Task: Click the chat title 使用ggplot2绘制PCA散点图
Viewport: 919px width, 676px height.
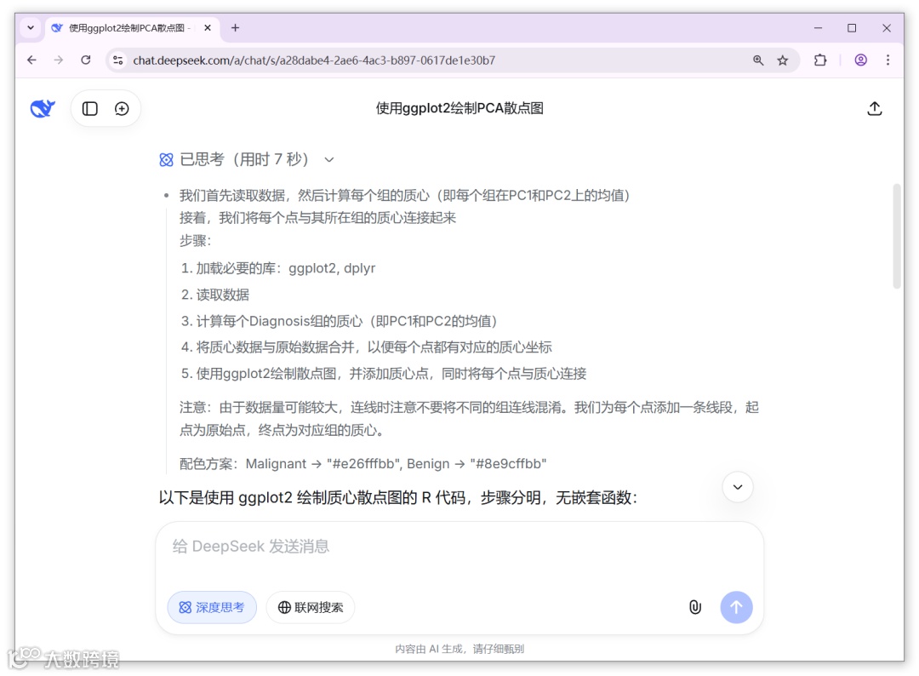Action: [x=459, y=108]
